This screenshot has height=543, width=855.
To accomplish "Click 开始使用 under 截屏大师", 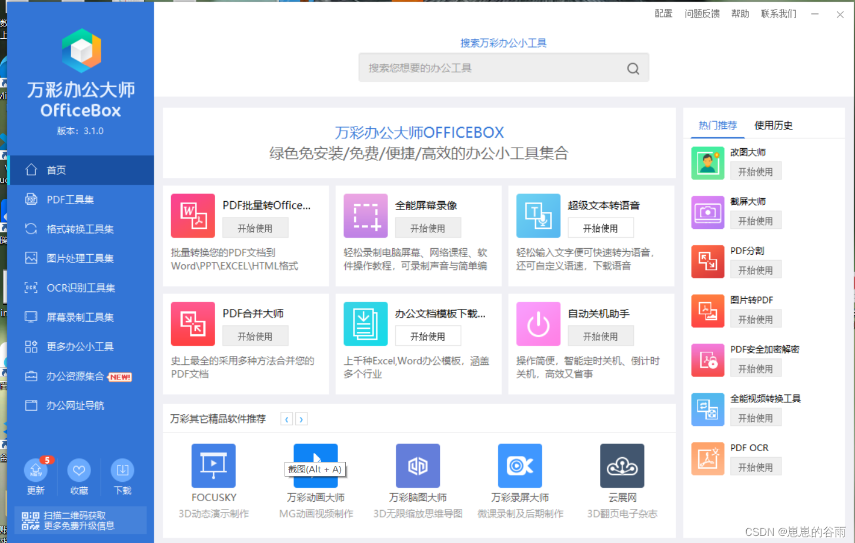I will [x=756, y=221].
